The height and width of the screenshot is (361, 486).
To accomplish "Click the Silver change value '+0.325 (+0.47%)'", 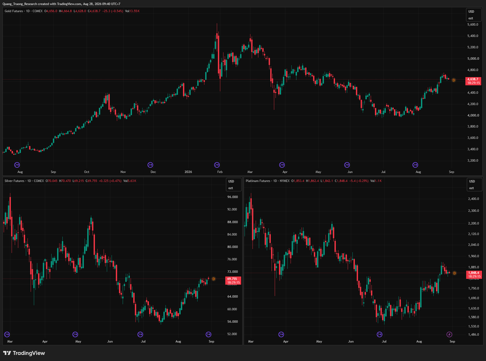I will pos(110,181).
